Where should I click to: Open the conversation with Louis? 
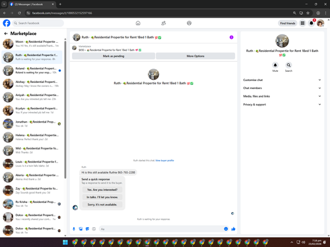(32, 164)
